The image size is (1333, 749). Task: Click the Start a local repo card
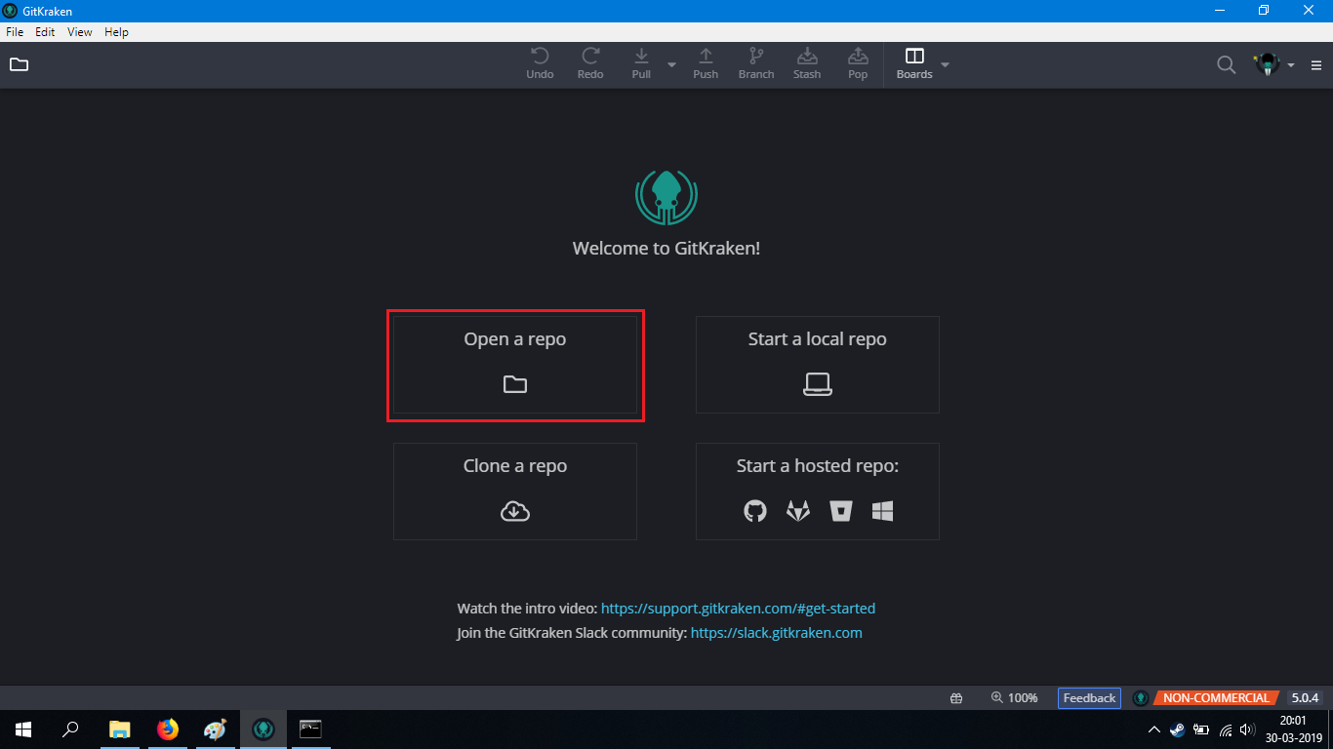coord(818,365)
